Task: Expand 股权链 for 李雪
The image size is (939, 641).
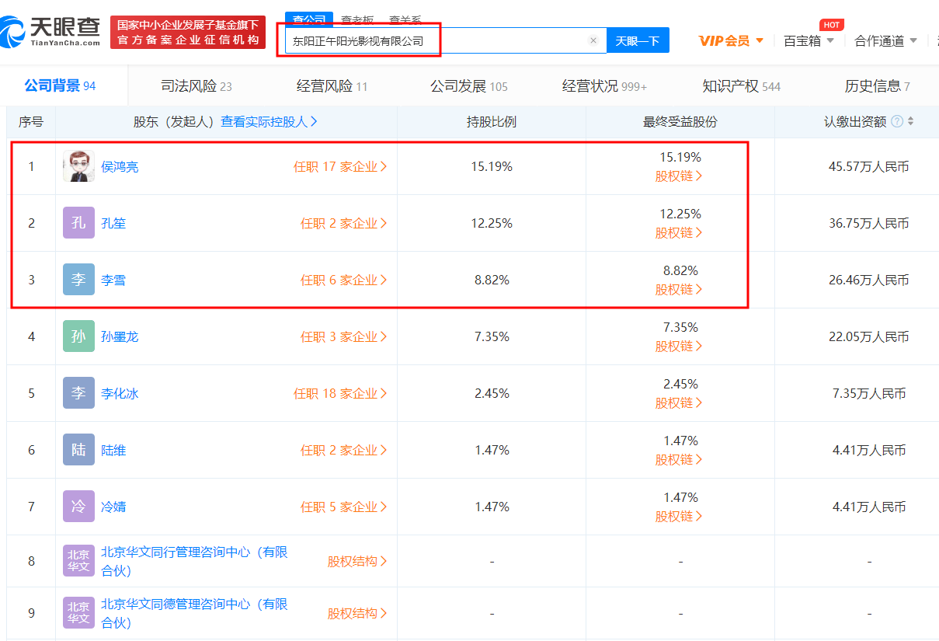Action: pyautogui.click(x=679, y=289)
